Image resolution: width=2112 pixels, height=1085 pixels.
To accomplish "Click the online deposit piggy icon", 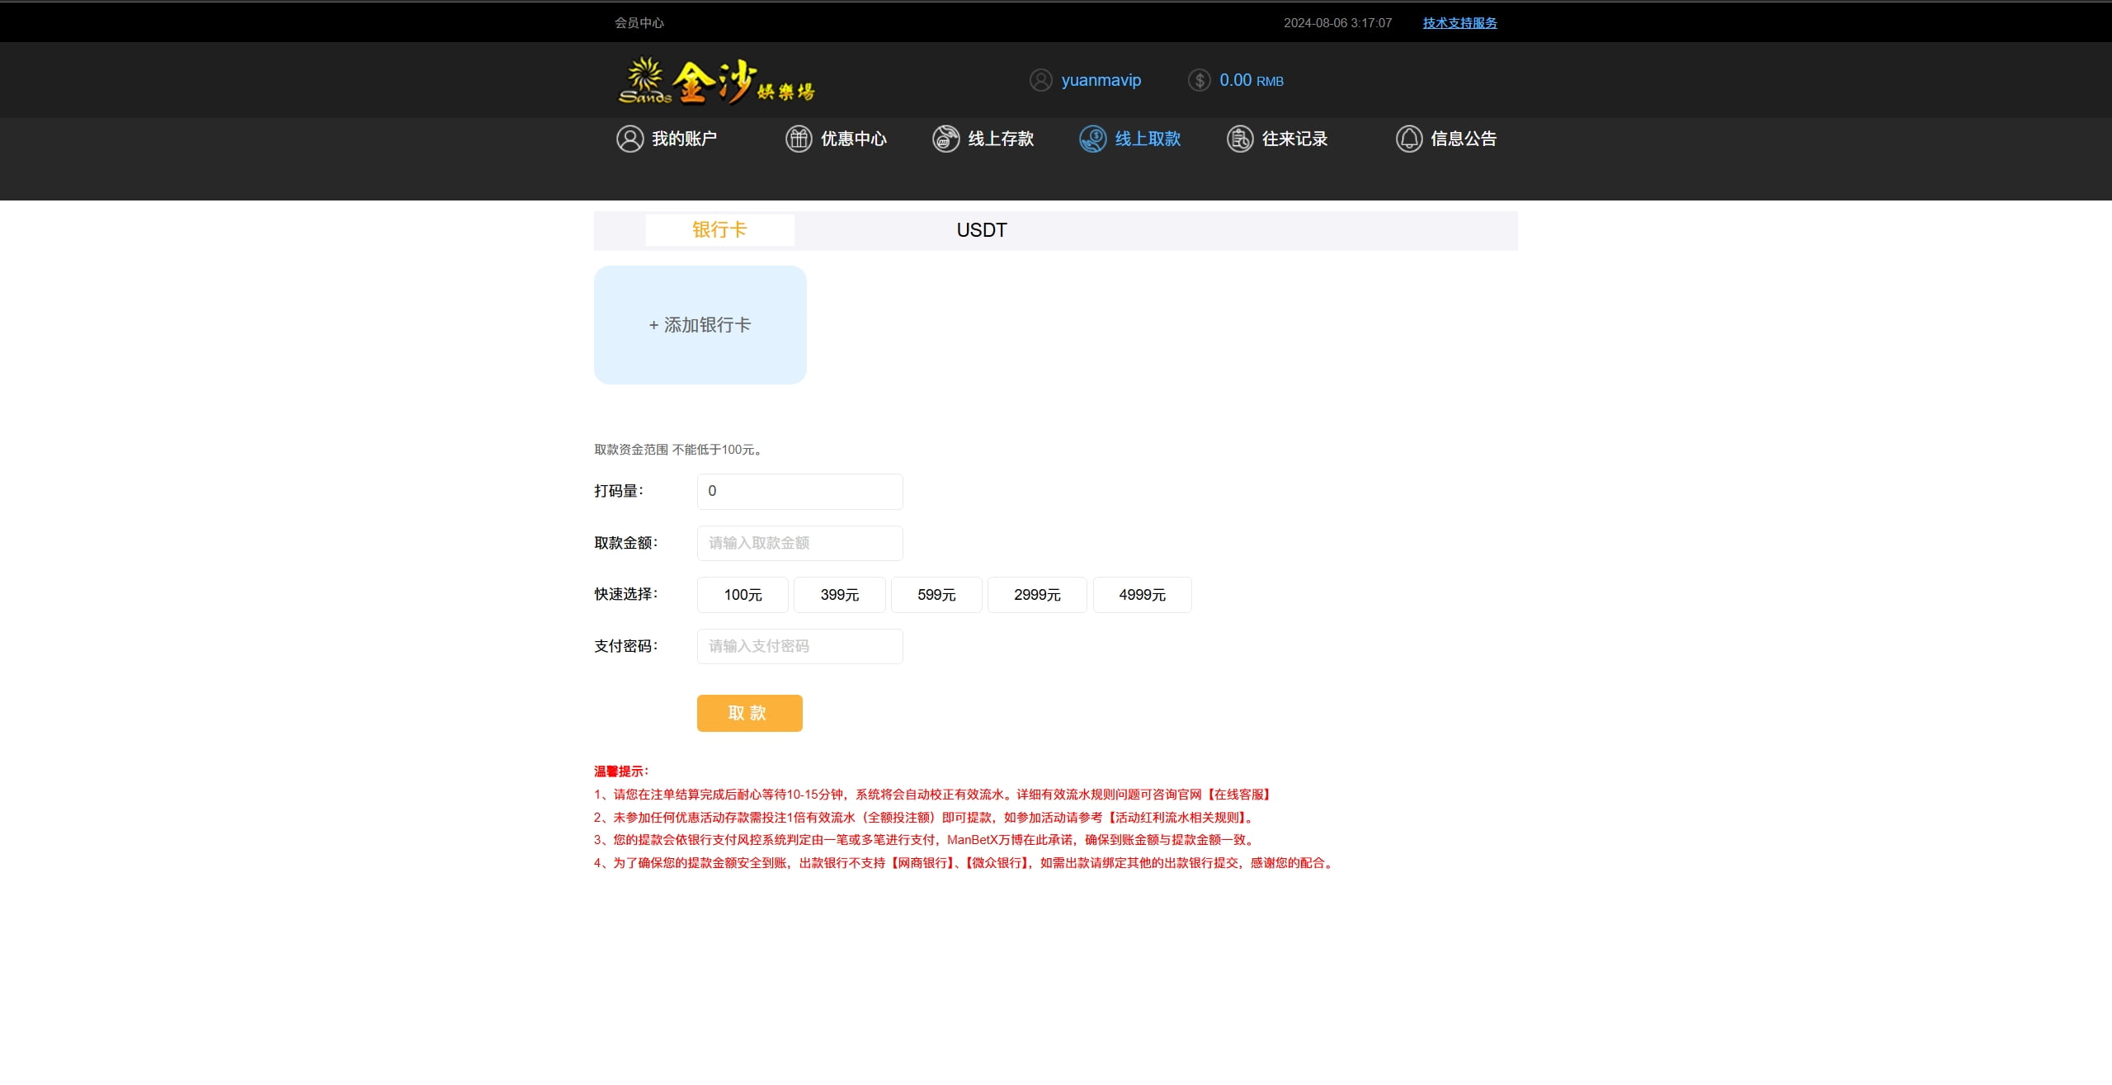I will [945, 139].
